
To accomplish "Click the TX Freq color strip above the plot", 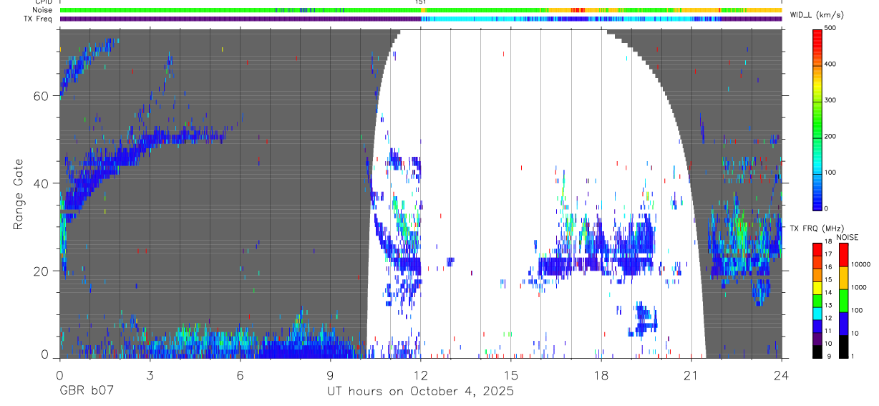I will 420,19.
